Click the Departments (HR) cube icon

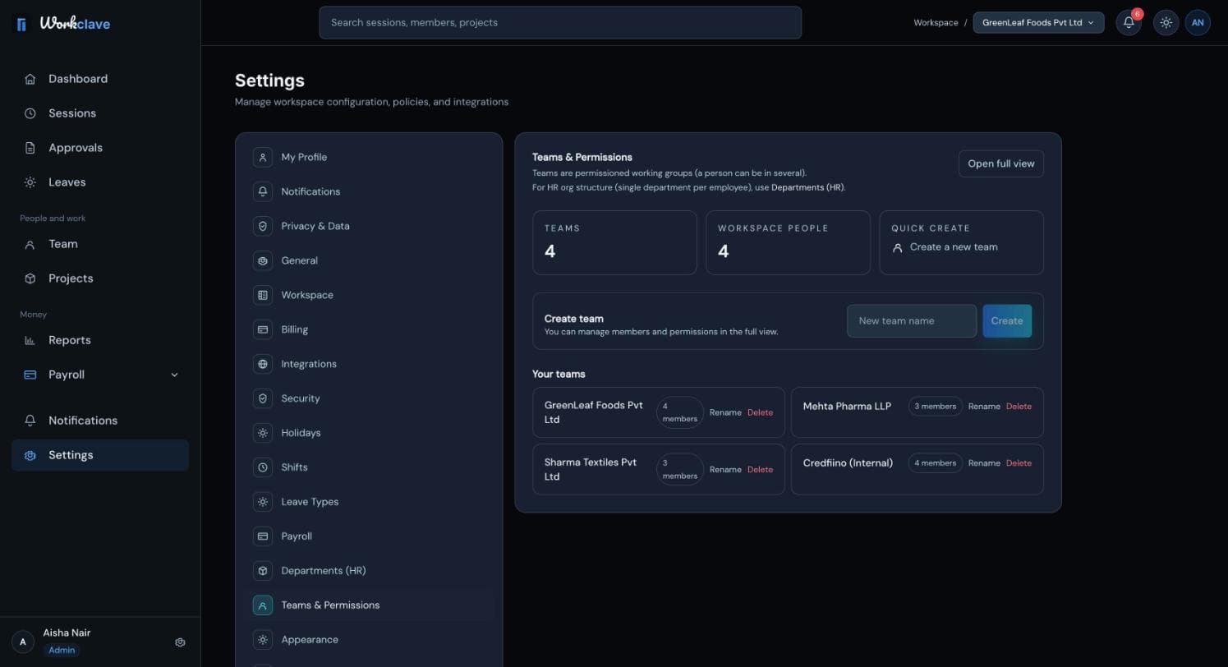(263, 571)
